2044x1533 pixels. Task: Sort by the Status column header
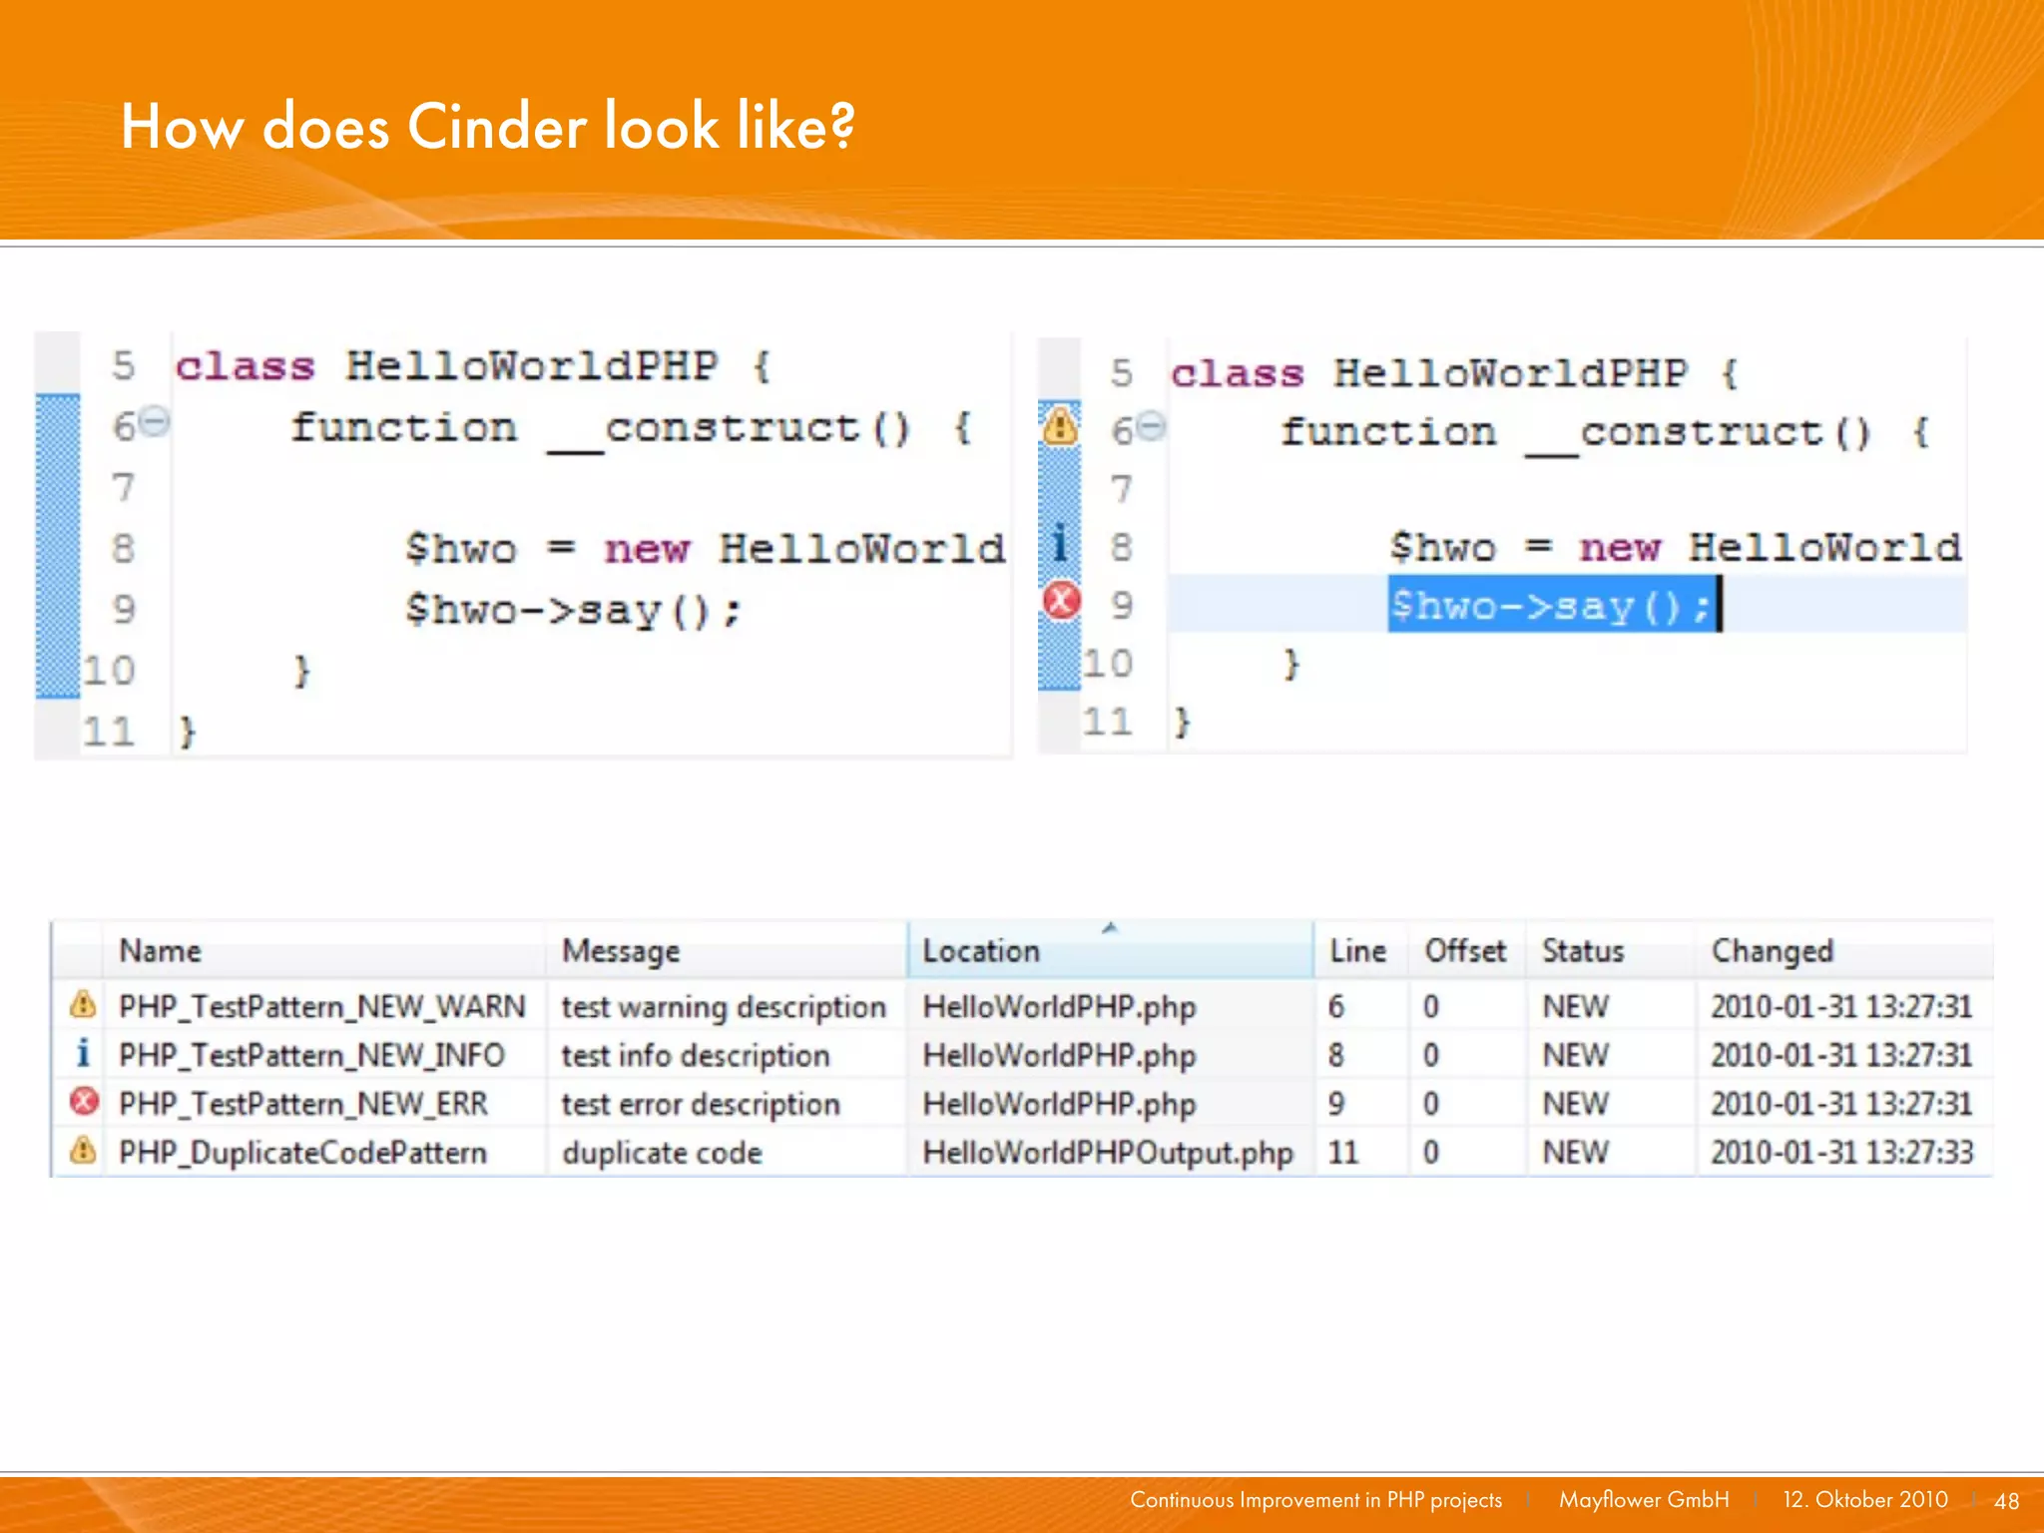(x=1609, y=950)
